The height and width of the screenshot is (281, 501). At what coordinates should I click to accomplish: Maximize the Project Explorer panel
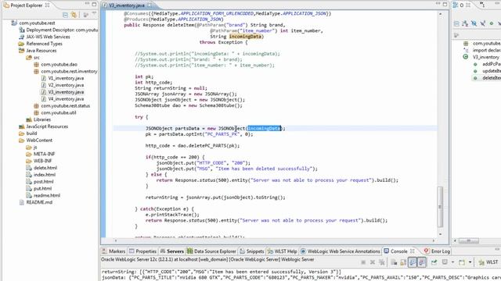(94, 4)
